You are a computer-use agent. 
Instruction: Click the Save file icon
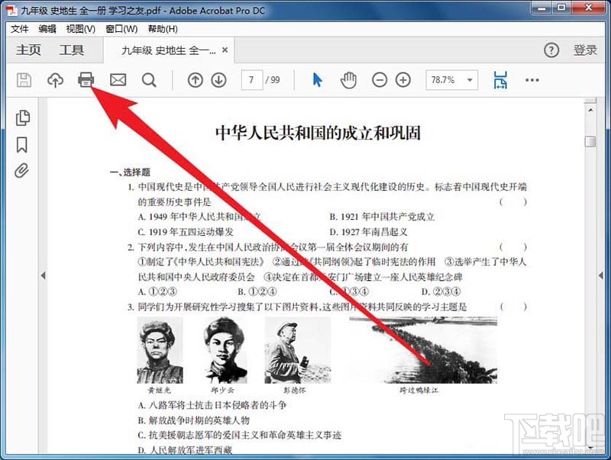[24, 80]
